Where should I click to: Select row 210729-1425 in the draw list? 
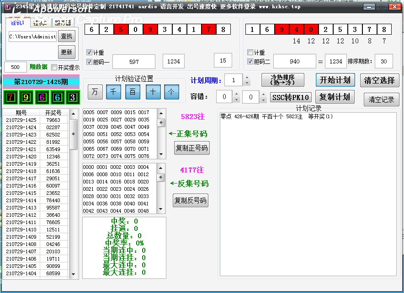(x=36, y=120)
